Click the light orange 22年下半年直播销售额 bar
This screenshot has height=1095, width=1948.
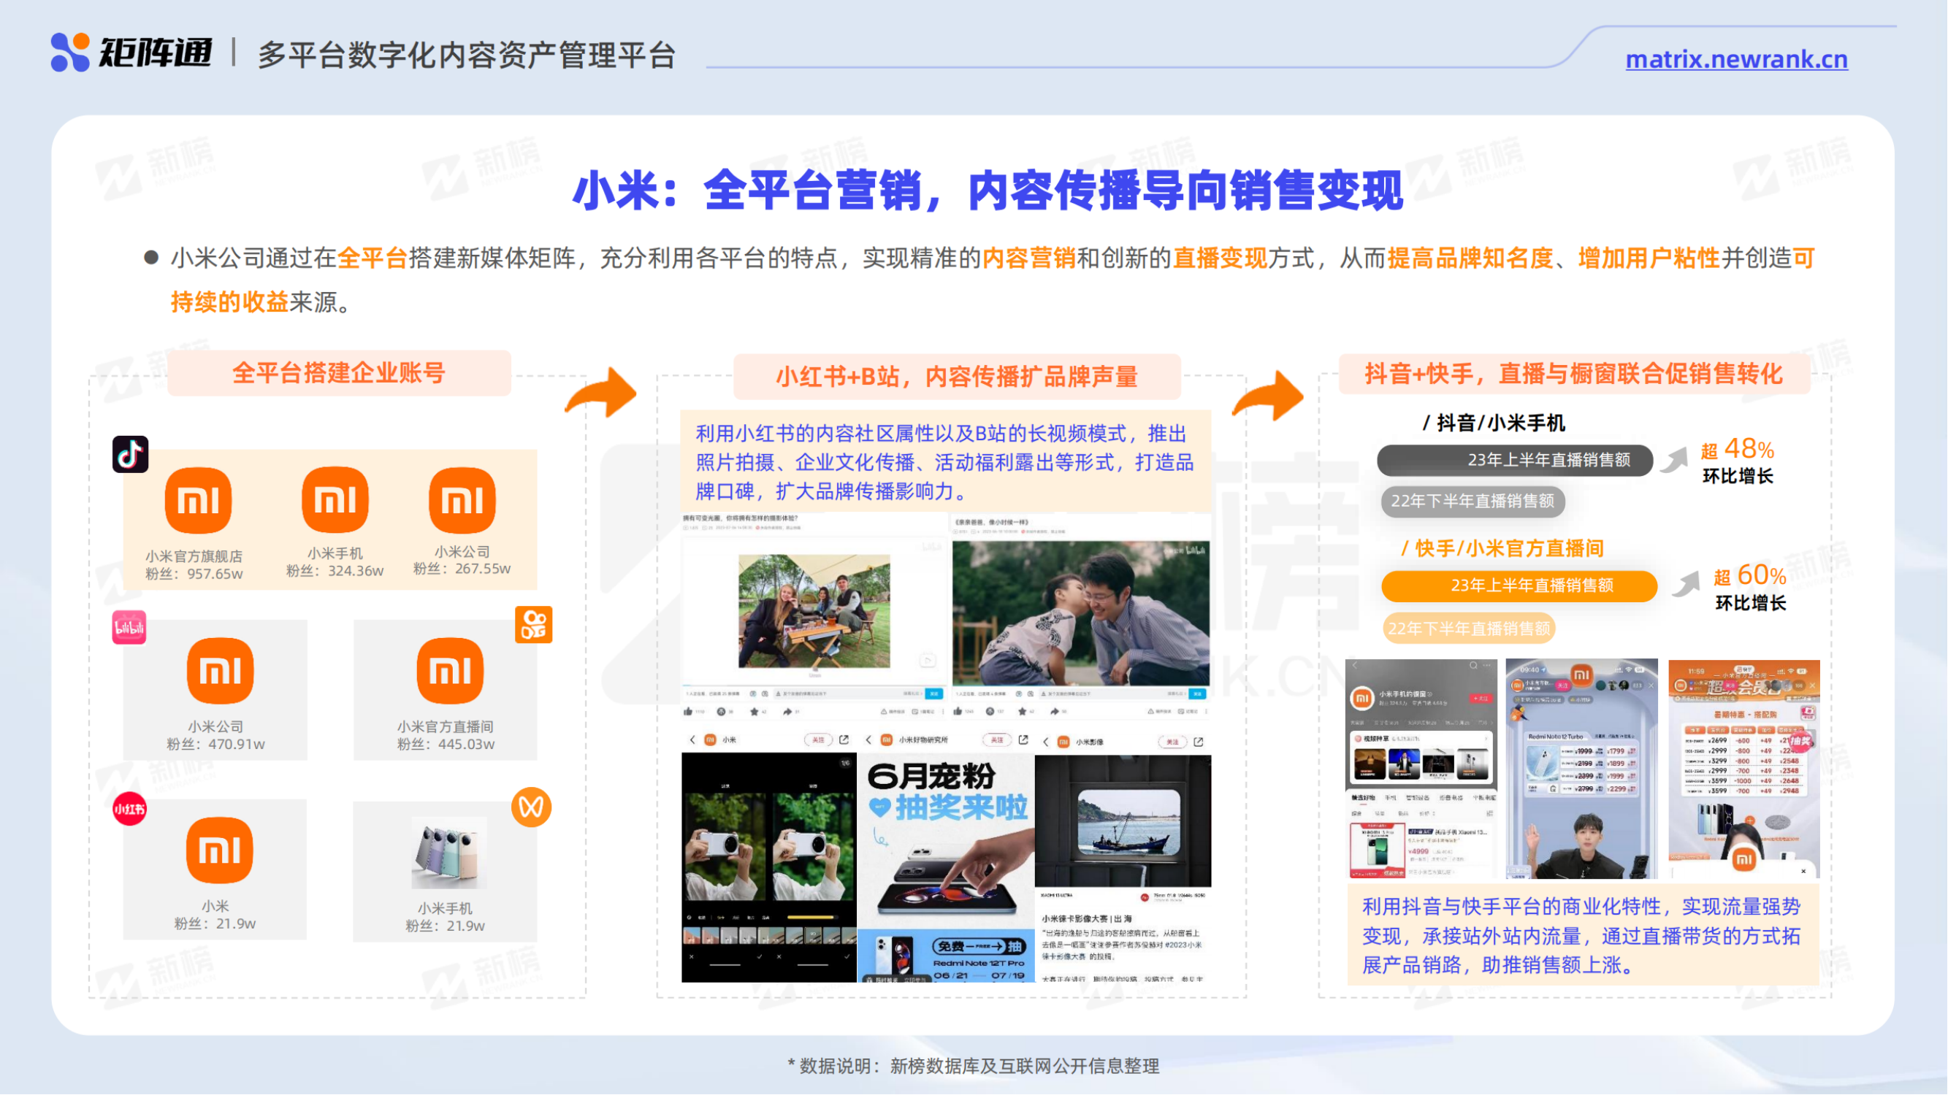tap(1469, 629)
